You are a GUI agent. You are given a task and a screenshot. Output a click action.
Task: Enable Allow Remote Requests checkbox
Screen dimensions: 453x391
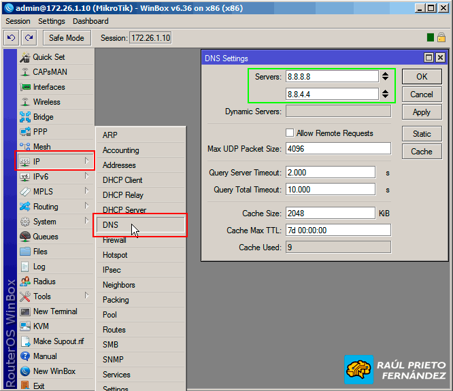(x=290, y=133)
